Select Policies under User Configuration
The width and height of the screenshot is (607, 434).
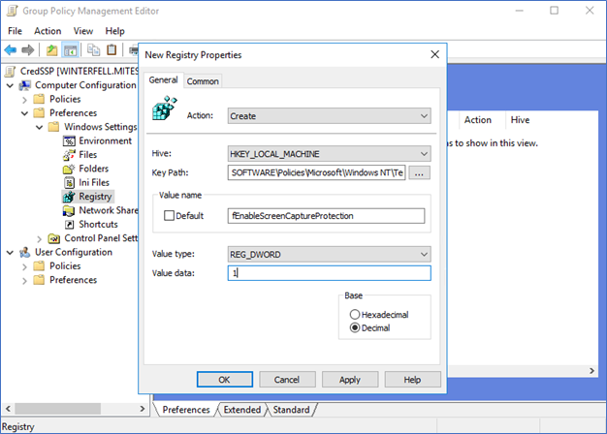65,266
